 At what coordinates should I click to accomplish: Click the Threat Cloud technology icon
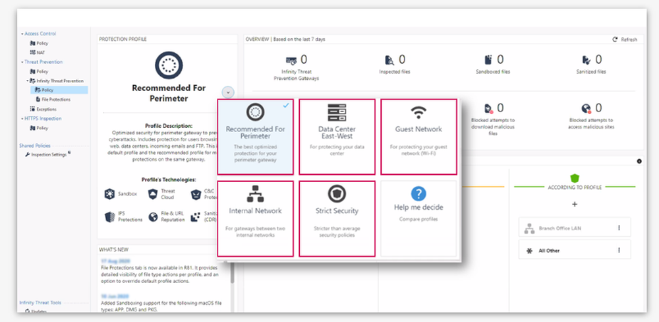(153, 194)
